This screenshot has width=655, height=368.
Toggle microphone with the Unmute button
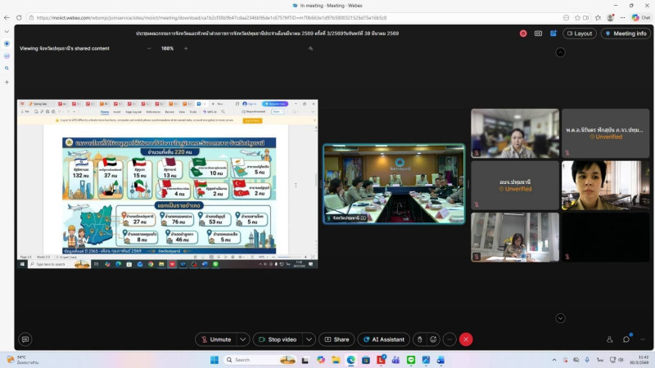(215, 339)
